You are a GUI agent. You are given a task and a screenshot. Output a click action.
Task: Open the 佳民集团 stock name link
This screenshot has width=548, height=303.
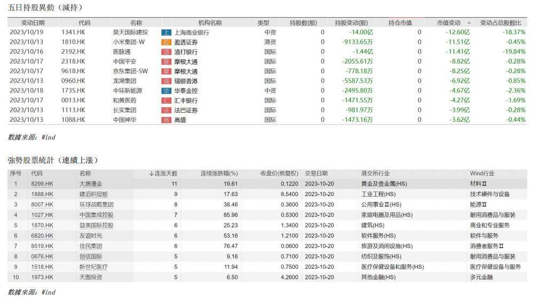tap(90, 246)
